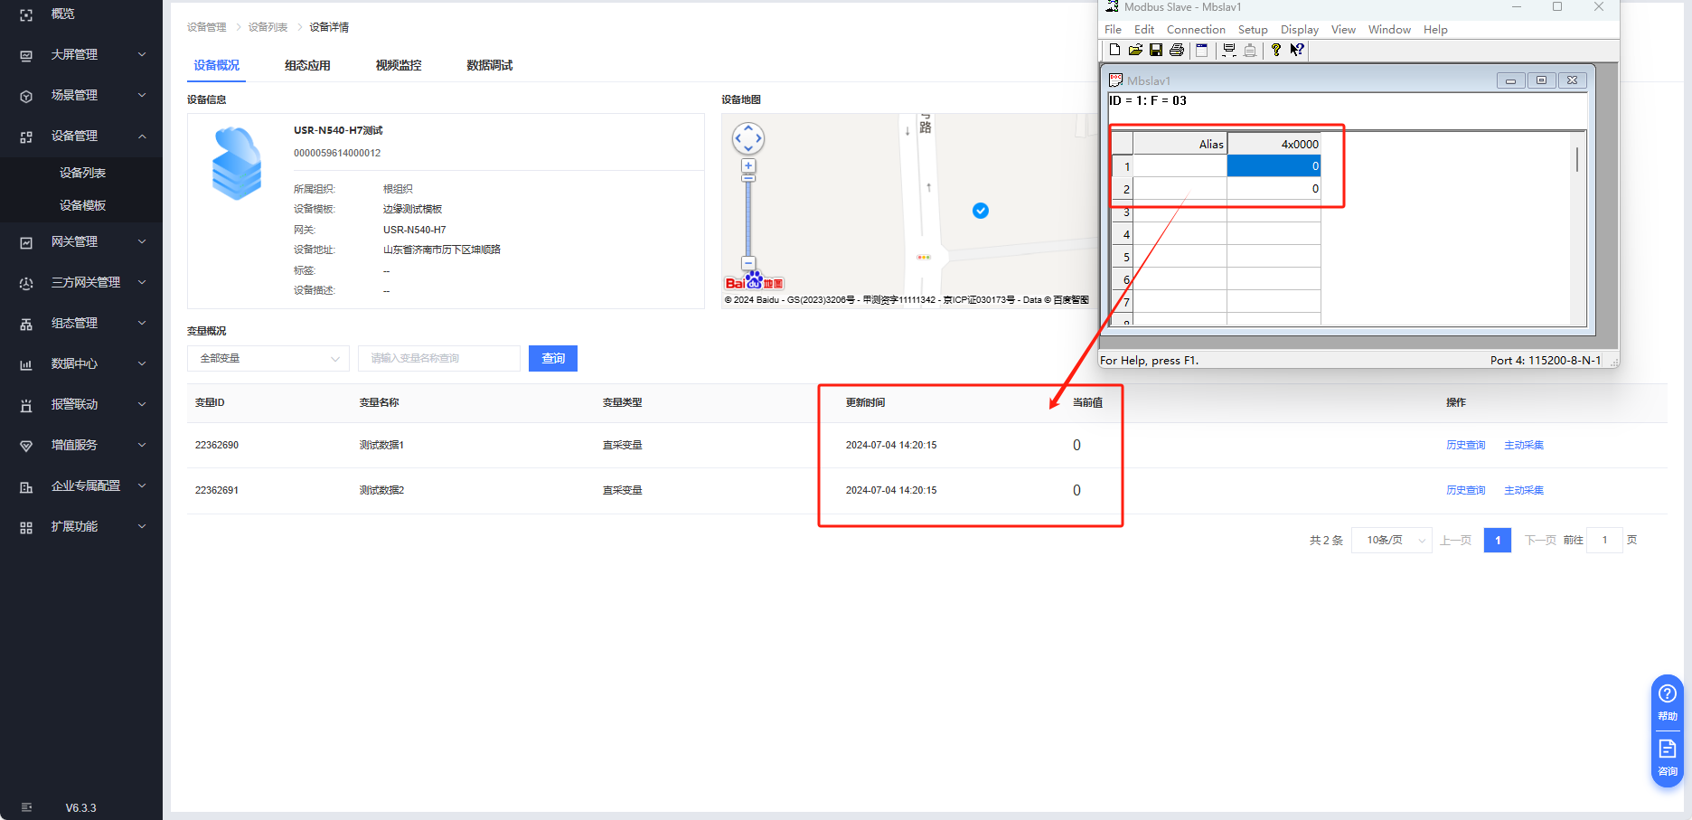Zoom out the Baidu map with minus button
Viewport: 1692px width, 820px height.
click(x=748, y=263)
